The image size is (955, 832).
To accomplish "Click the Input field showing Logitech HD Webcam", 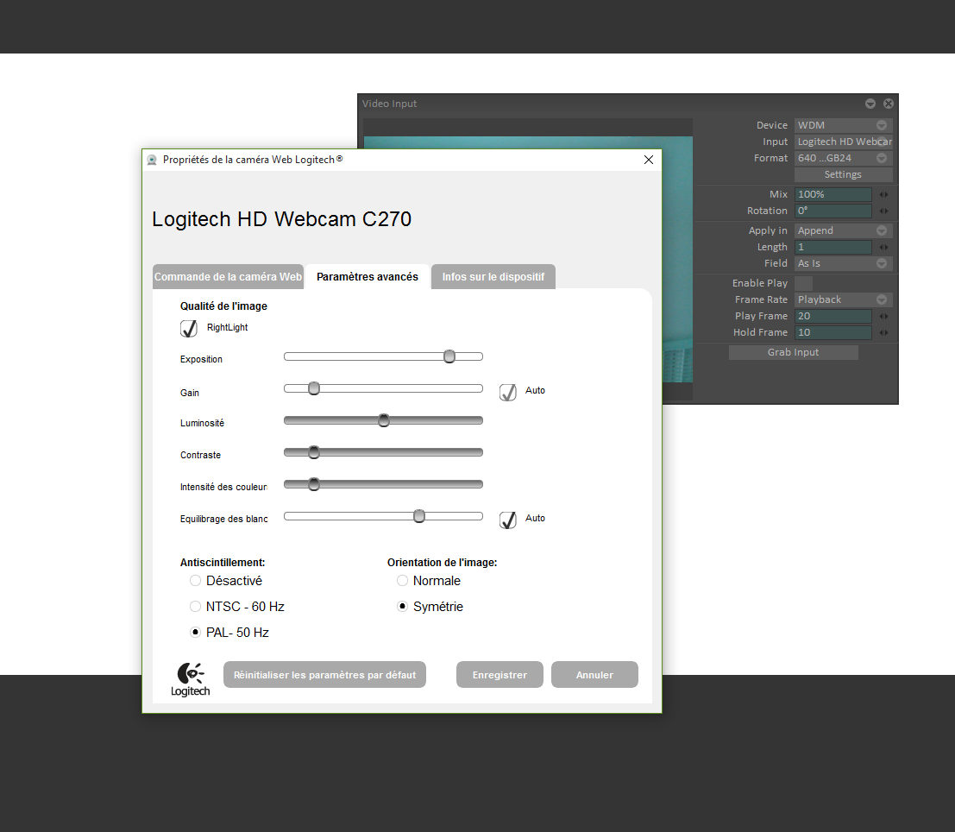I will click(x=844, y=142).
